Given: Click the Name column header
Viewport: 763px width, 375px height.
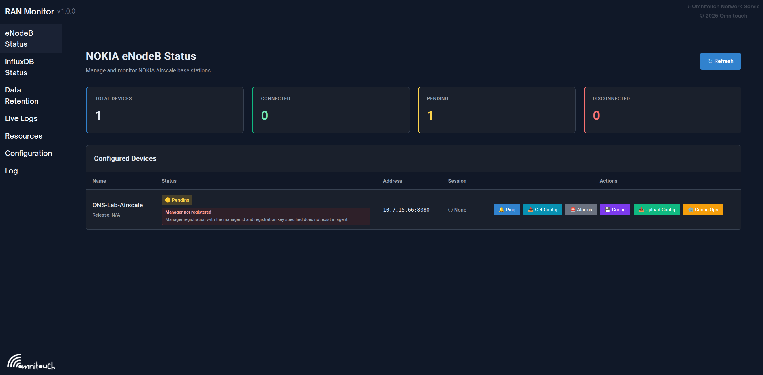Looking at the screenshot, I should pyautogui.click(x=99, y=181).
